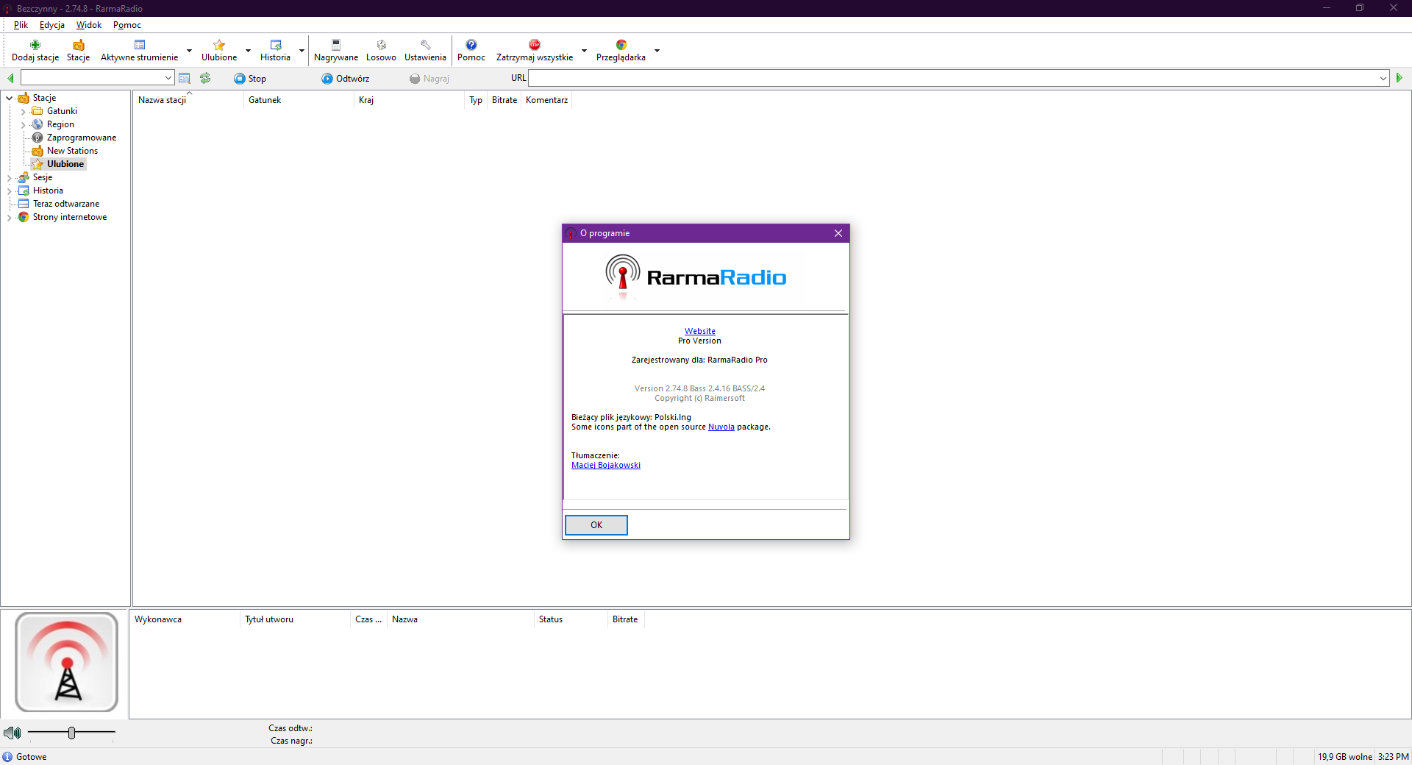Close the O programie dialog
Screen dimensions: 1412x765
pyautogui.click(x=838, y=233)
